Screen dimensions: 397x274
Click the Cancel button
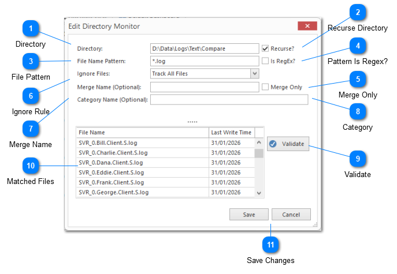pos(291,215)
